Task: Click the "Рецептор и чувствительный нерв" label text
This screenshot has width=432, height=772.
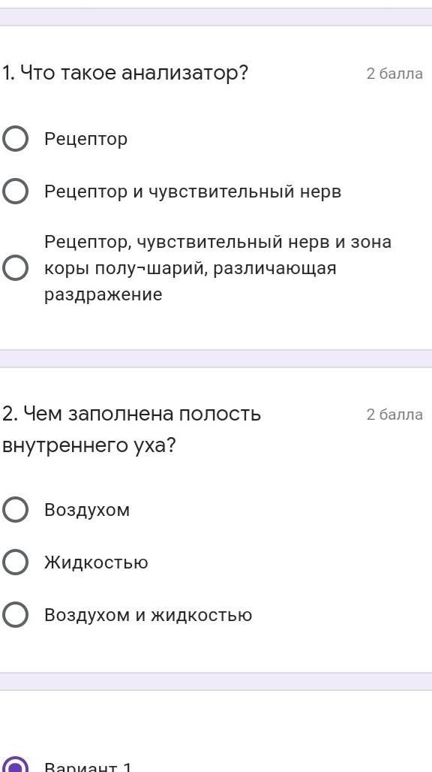Action: click(193, 191)
